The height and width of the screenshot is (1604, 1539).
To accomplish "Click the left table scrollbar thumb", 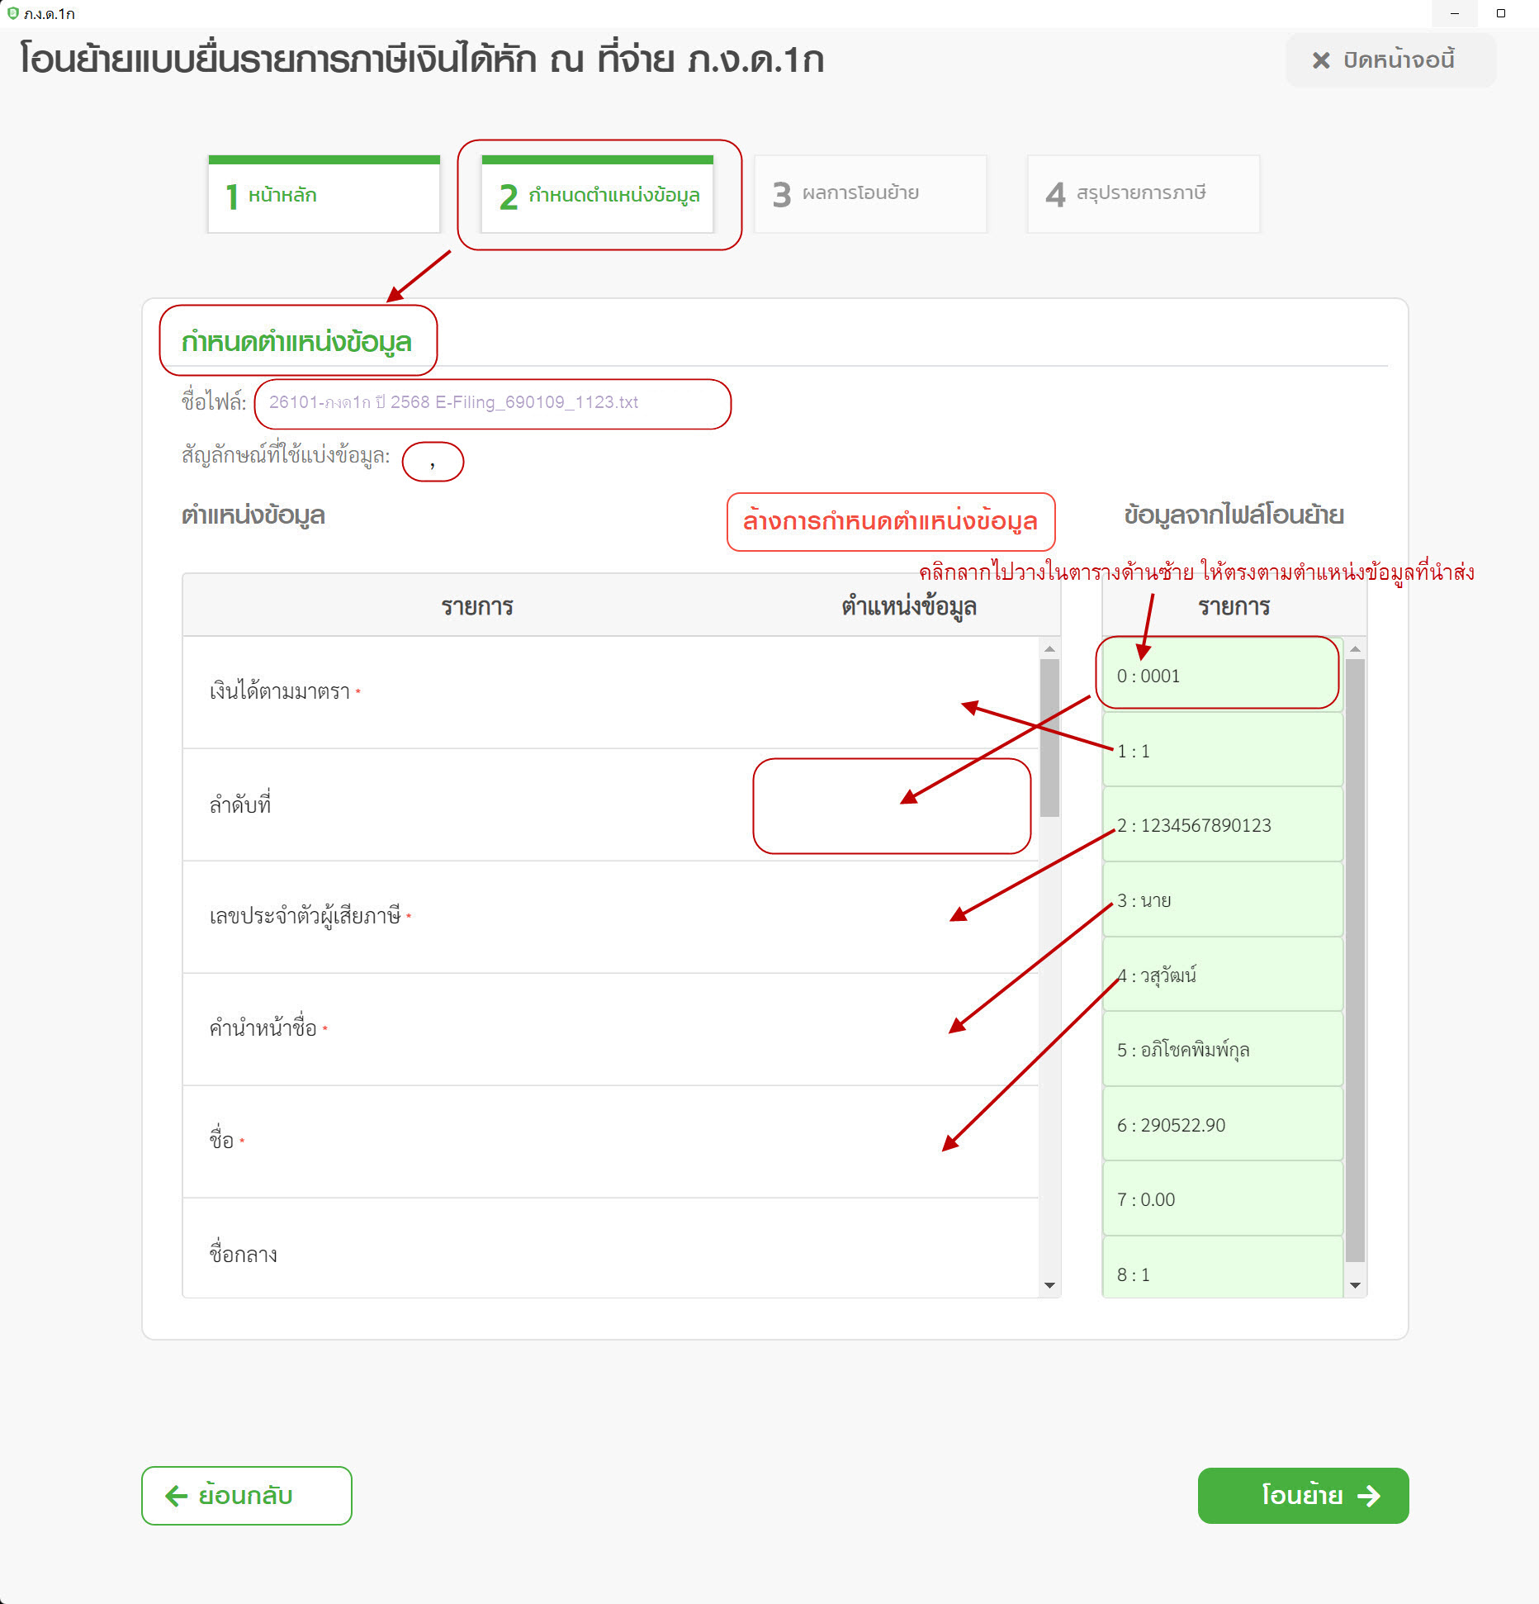I will coord(1049,737).
